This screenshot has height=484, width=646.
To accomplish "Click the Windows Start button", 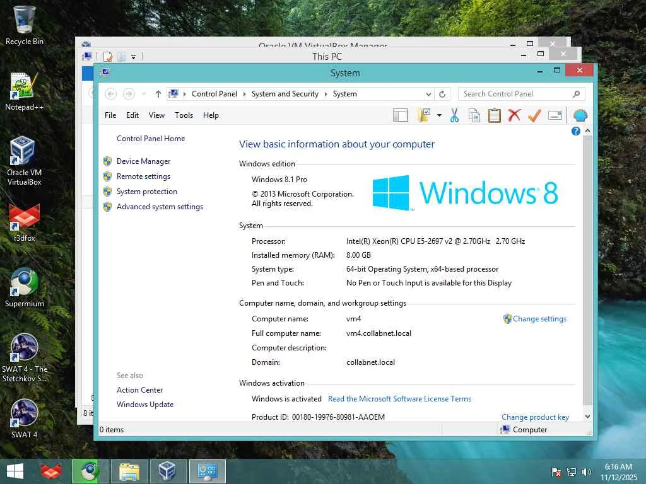I will click(15, 471).
